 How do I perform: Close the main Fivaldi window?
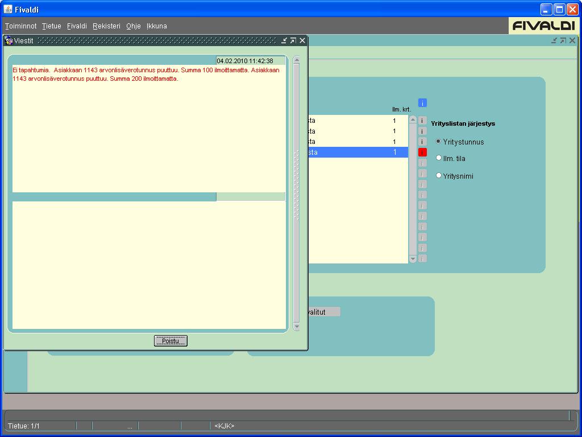(573, 9)
